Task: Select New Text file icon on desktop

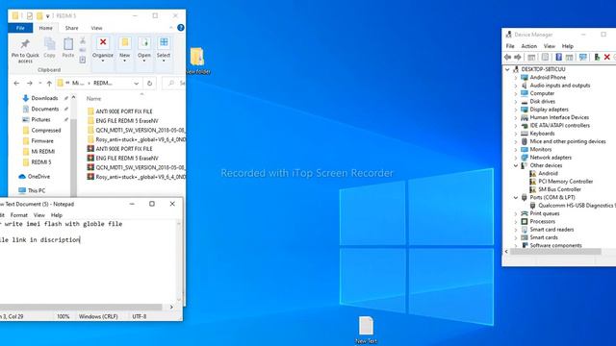Action: [x=366, y=330]
